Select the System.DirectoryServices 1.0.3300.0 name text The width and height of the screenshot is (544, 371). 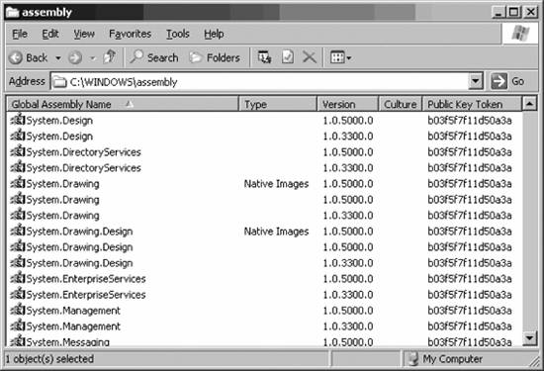tap(84, 168)
